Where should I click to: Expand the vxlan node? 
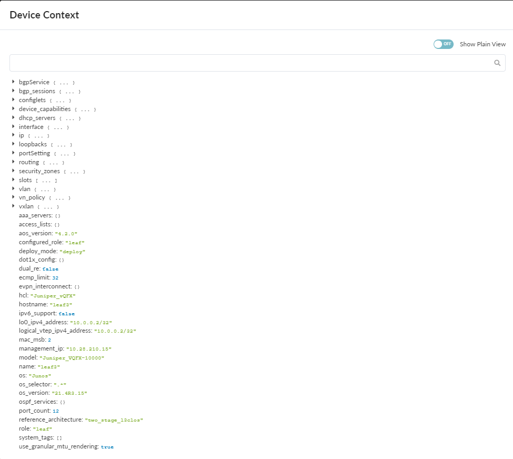(14, 206)
